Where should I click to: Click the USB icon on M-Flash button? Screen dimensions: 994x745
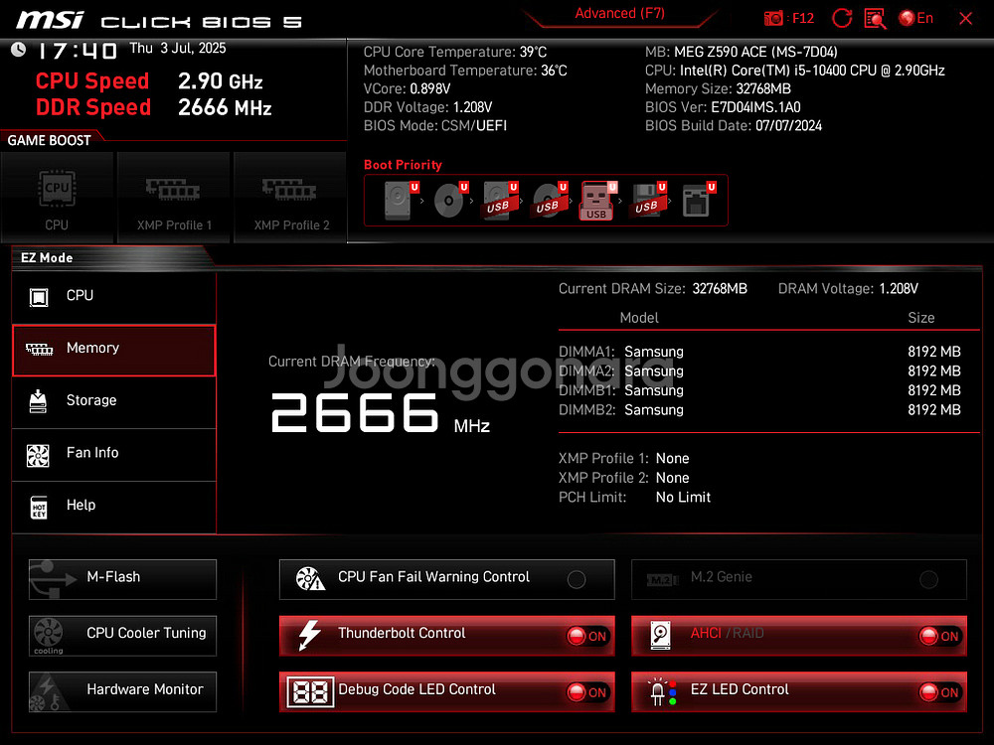[52, 579]
